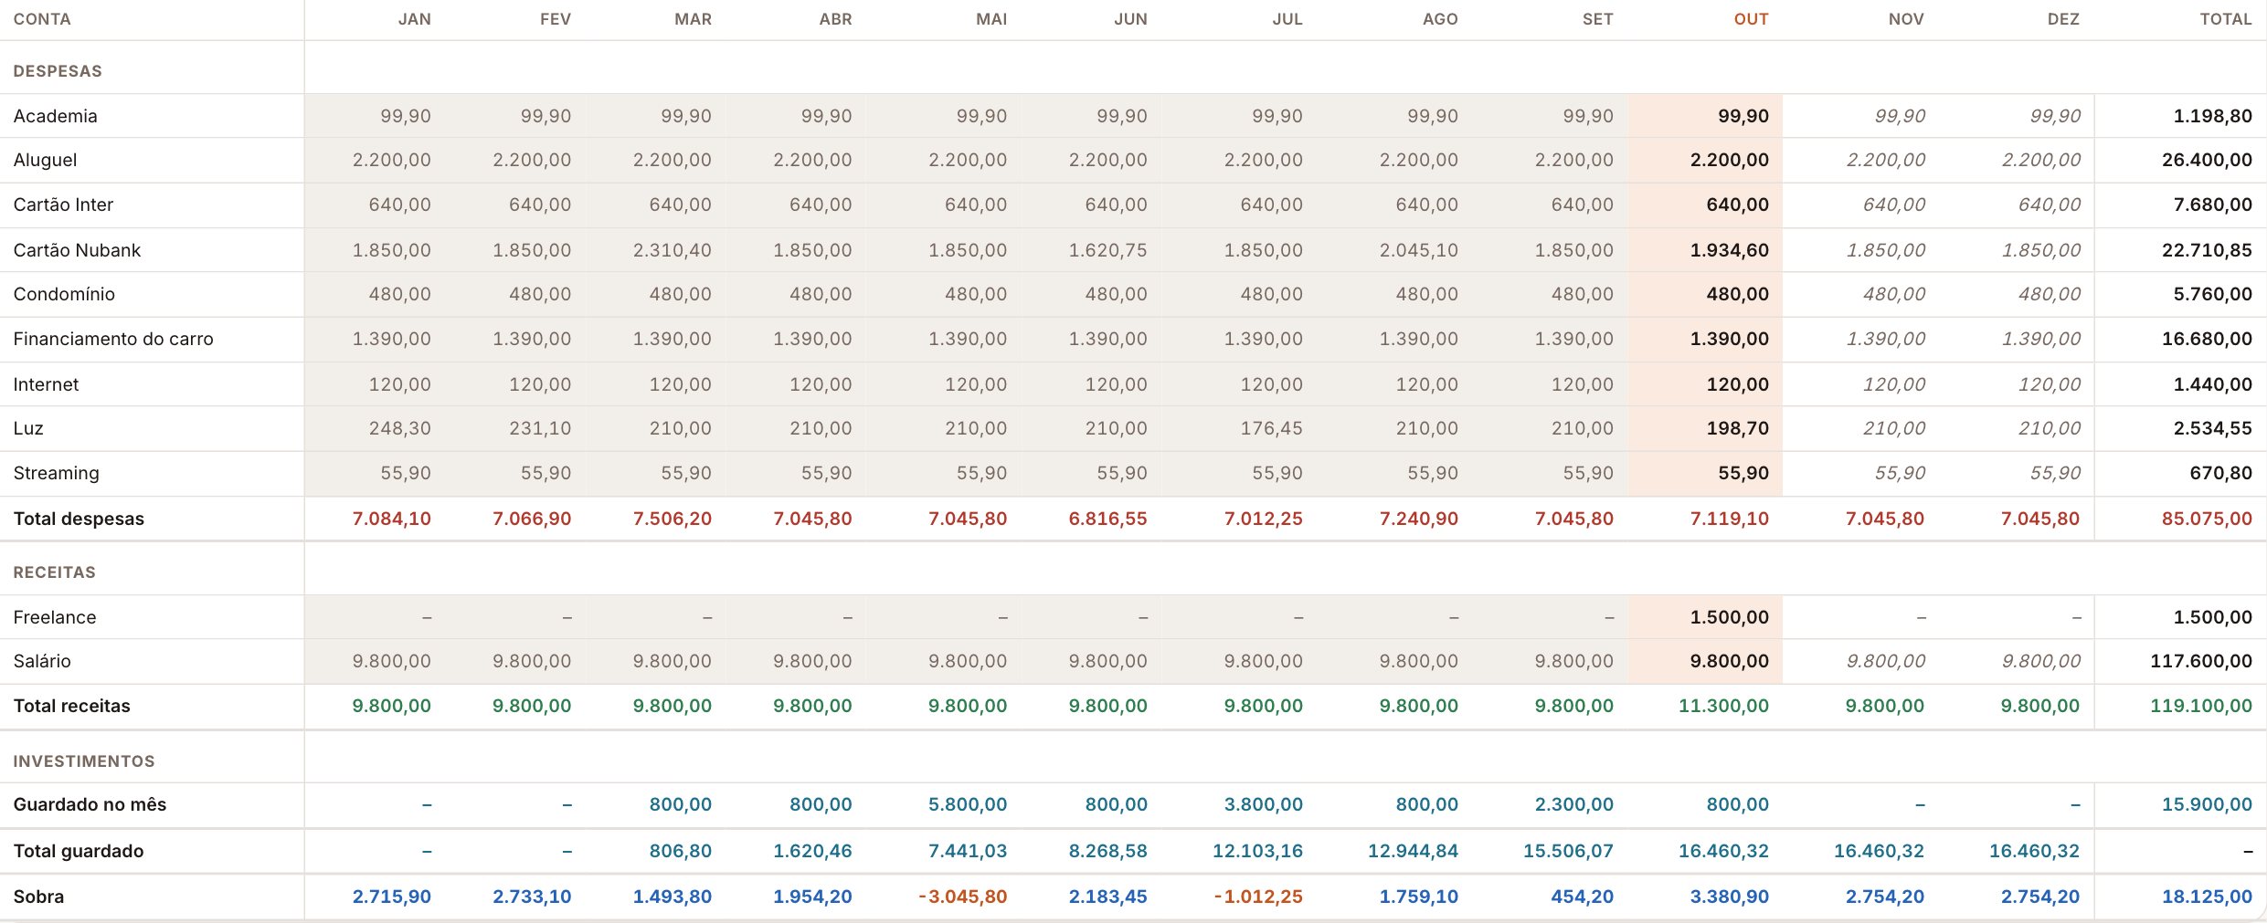Image resolution: width=2267 pixels, height=923 pixels.
Task: Click the Internet row label
Action: [46, 384]
